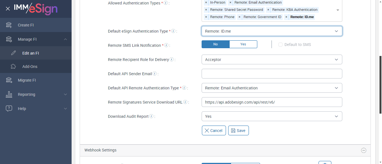The image size is (382, 164).
Task: Set Remote SMS Link Notification to No
Action: tap(215, 44)
